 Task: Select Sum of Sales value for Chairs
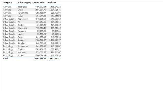[x=40, y=10]
